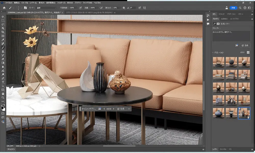Open the フィルター menu
255x153 pixels.
(61, 3)
